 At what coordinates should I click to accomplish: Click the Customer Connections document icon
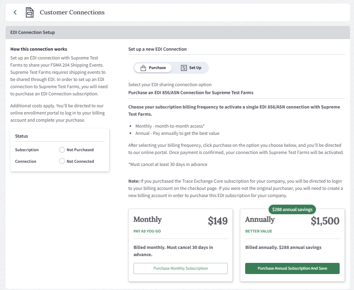29,12
